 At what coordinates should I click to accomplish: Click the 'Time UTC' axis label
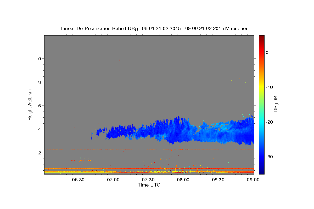(149, 185)
